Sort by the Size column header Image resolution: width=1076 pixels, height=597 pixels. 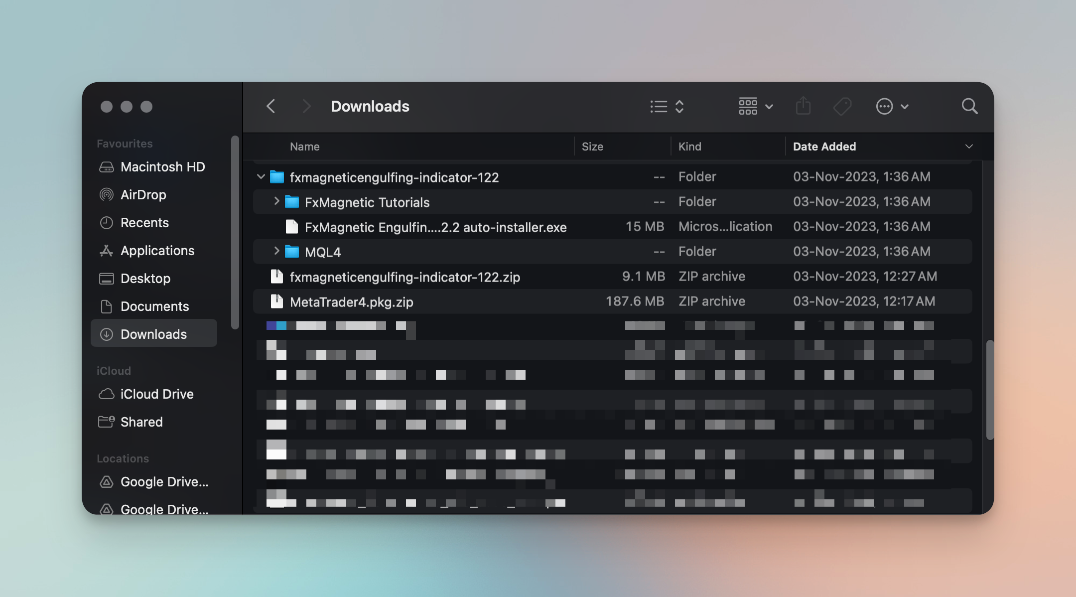592,147
